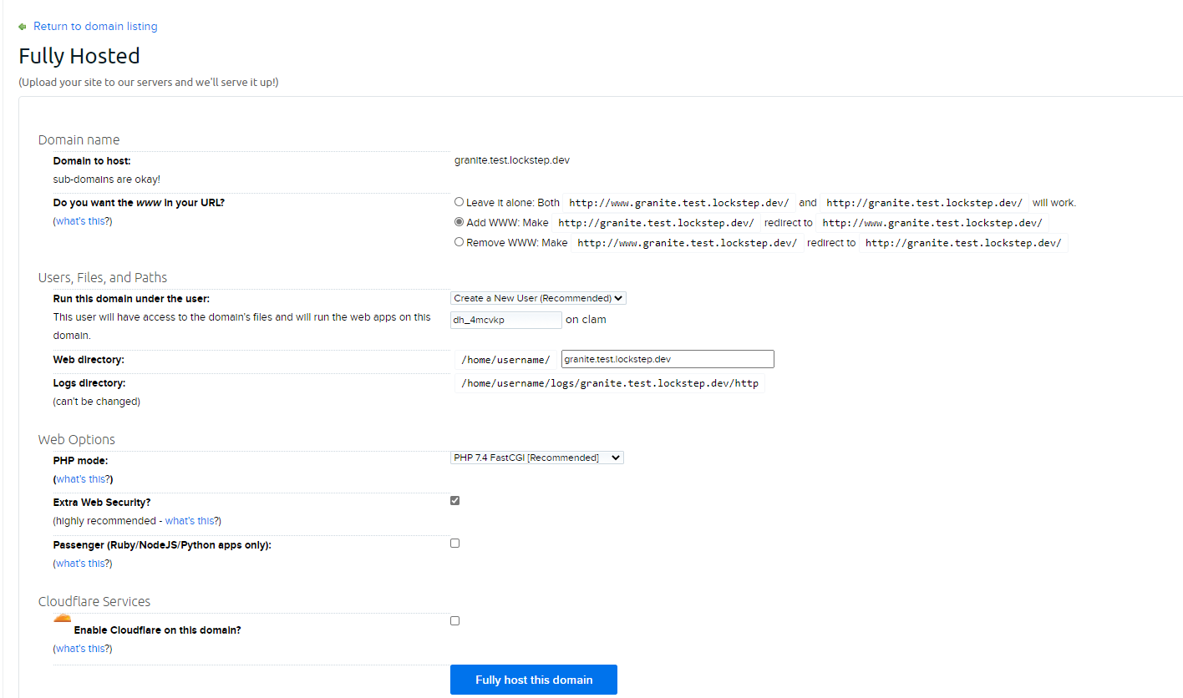Select the Leave it alone radio option
Viewport: 1183px width, 698px height.
click(459, 201)
